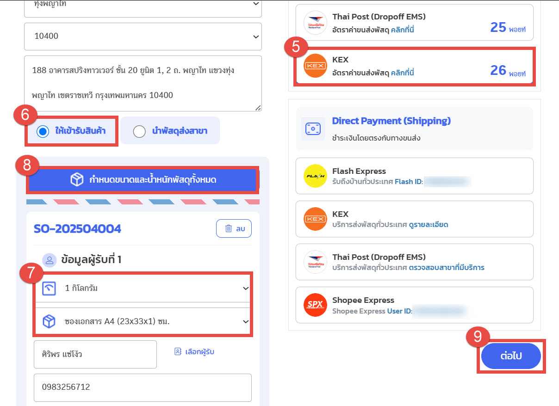Click the phone number field 0983256712
The image size is (559, 406).
tap(143, 388)
